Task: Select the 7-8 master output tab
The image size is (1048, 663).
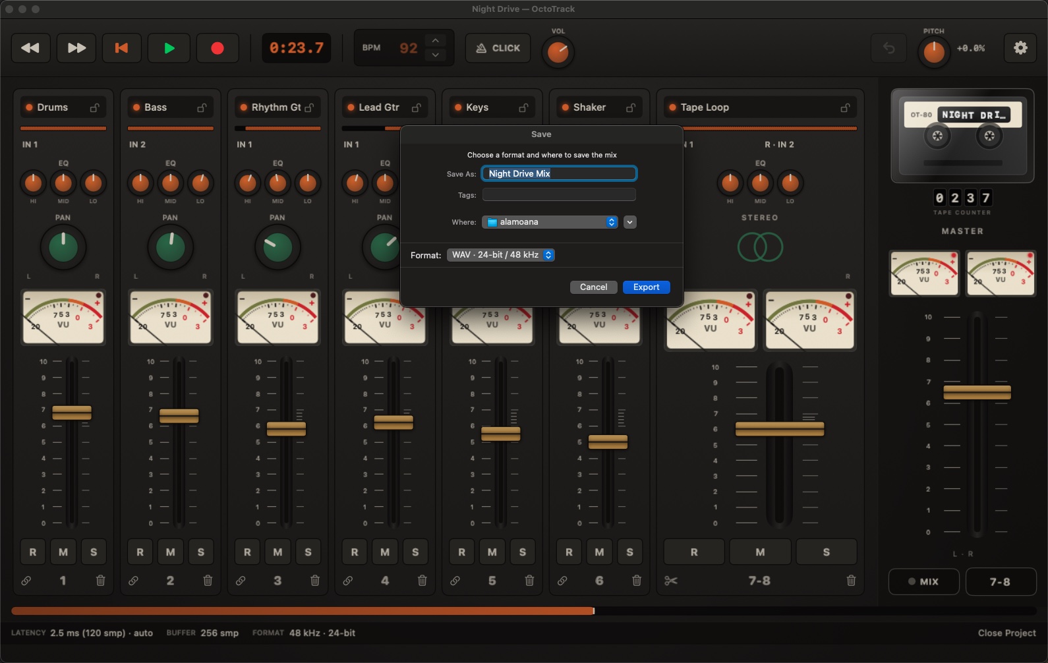Action: (x=1001, y=581)
